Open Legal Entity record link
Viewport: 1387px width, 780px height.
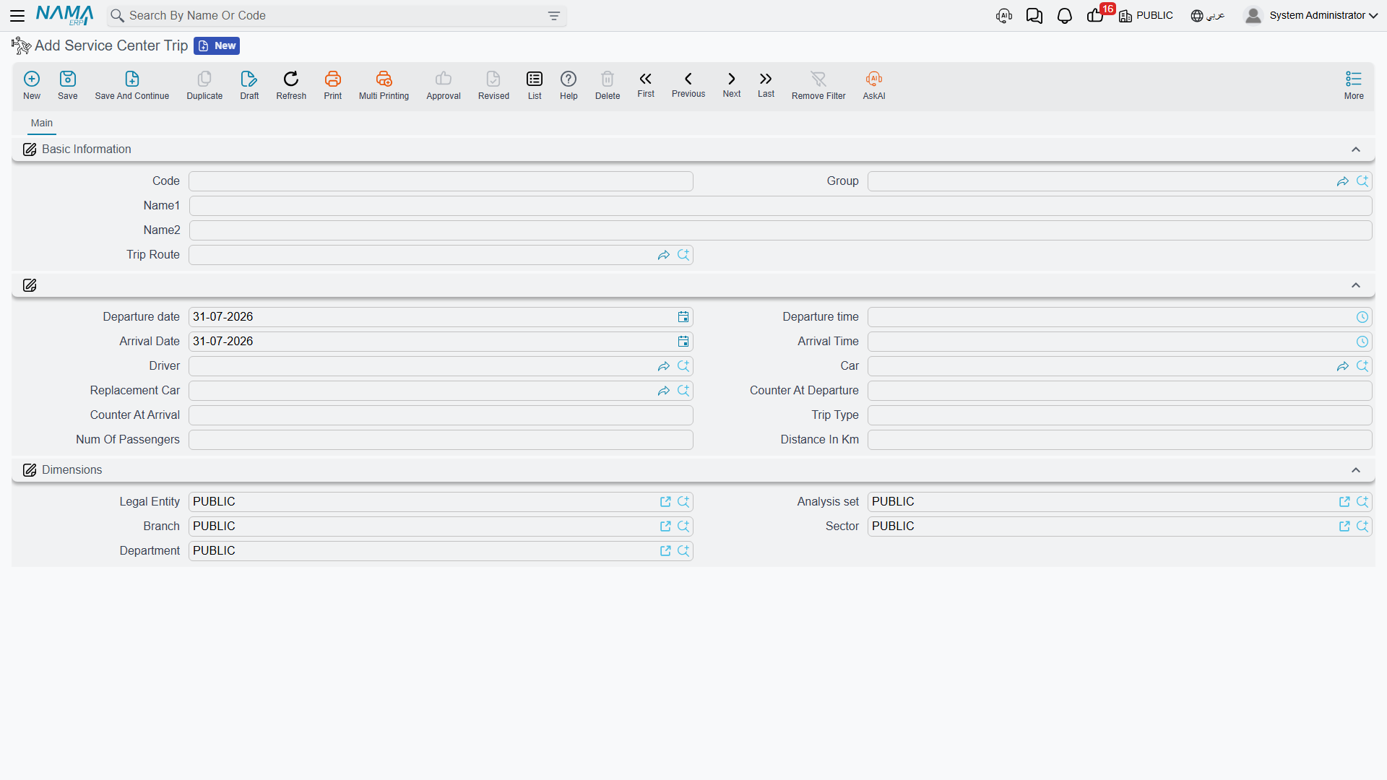click(665, 502)
